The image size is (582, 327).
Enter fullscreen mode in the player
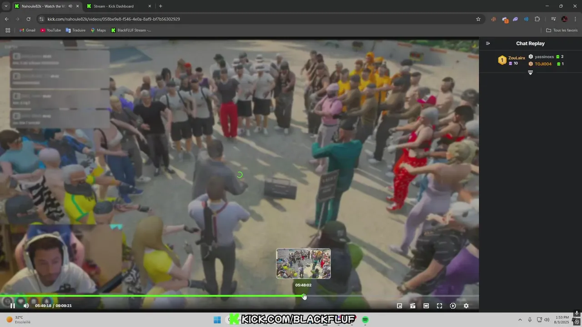click(x=439, y=306)
